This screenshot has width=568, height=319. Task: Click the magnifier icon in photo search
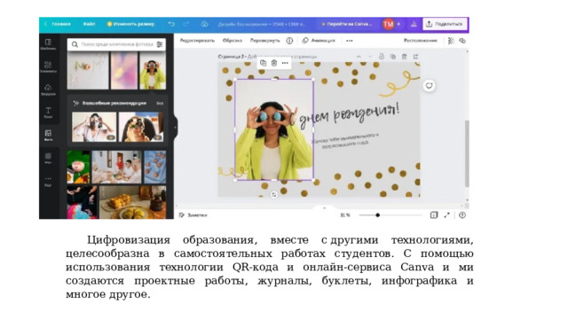click(75, 44)
